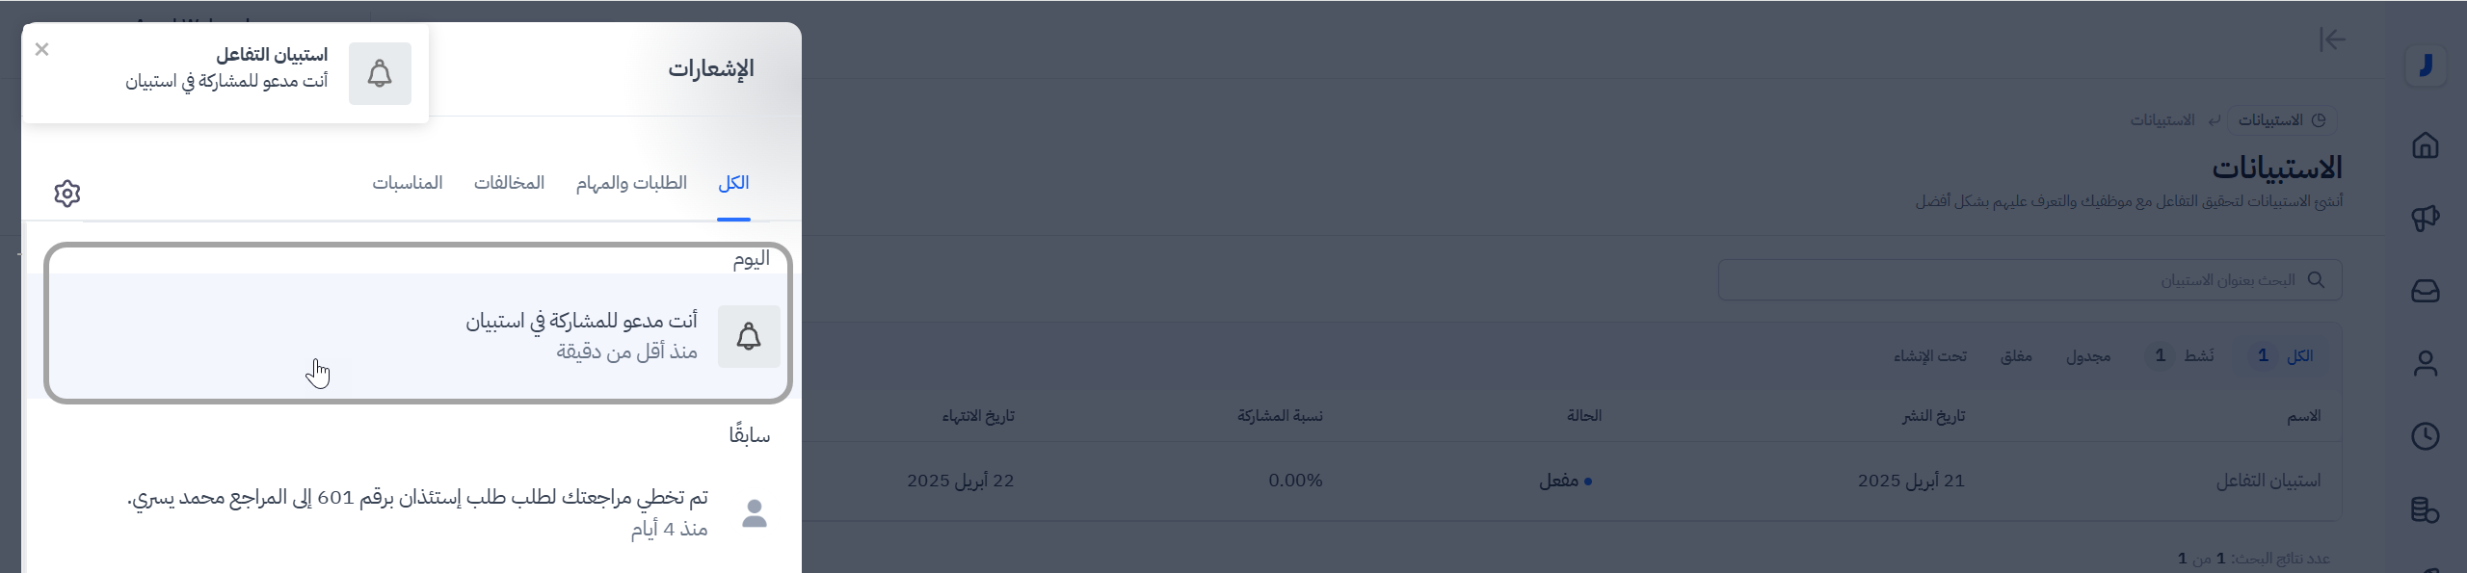Open the استبيان التفاعل survey row

(2268, 481)
